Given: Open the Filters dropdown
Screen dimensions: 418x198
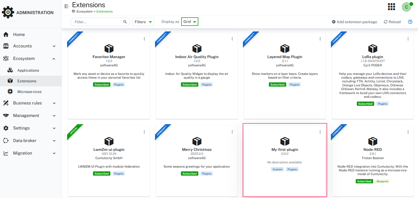Looking at the screenshot, I should click(x=143, y=22).
